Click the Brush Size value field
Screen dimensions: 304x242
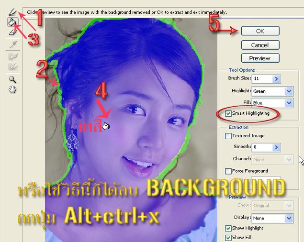tap(262, 78)
